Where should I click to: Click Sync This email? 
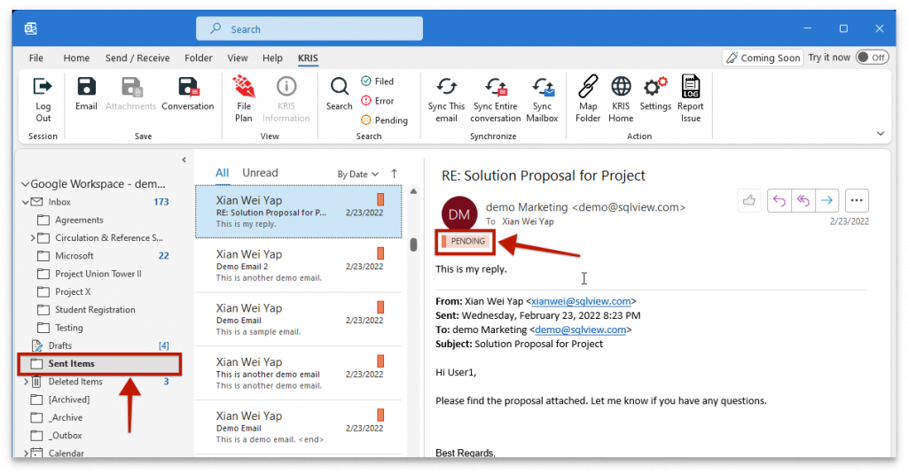pyautogui.click(x=447, y=99)
